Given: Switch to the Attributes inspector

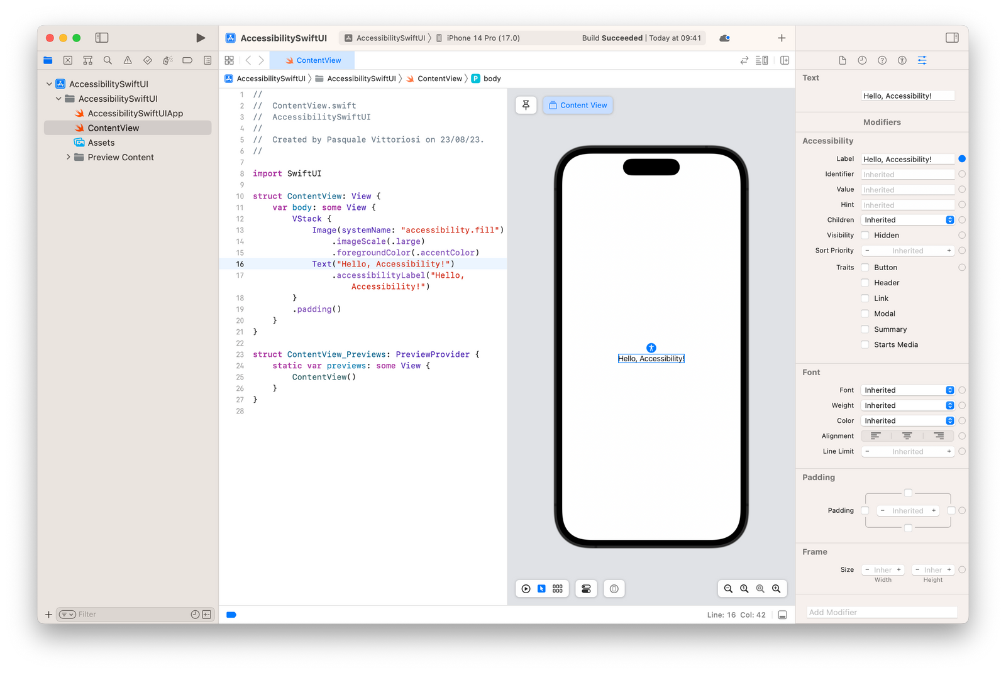Looking at the screenshot, I should point(922,60).
